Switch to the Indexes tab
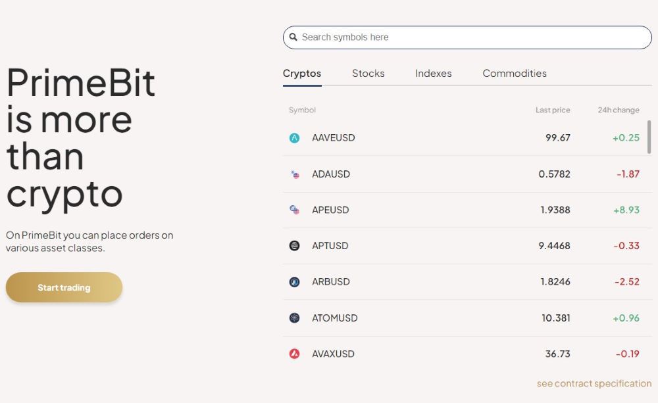Screen dimensions: 658x403 pos(433,73)
